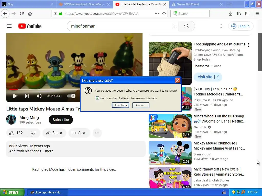Skip to next video button
The height and width of the screenshot is (196, 262).
pos(27,96)
